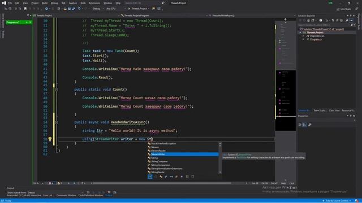Screen dimensions: 362x203
Task: Click the errors indicator in editor footer
Action: 51,183
